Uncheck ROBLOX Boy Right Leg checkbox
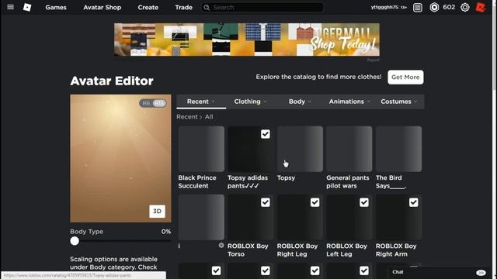The width and height of the screenshot is (497, 279). [x=315, y=202]
